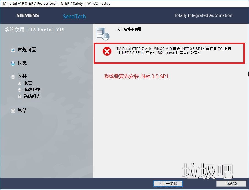Screen dimensions: 249x190
Task: Click the SIEMENS logo
Action: pos(27,15)
